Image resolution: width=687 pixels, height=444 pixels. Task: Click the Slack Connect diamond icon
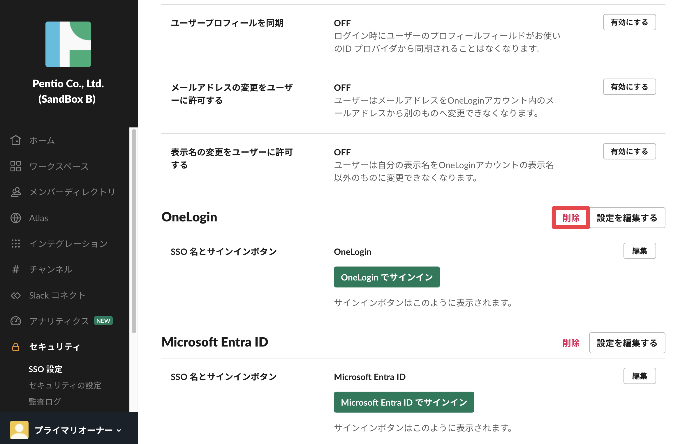(x=16, y=295)
